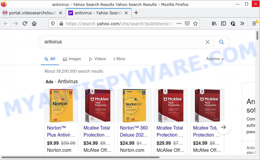Expand the Anytime time filter

(215, 59)
